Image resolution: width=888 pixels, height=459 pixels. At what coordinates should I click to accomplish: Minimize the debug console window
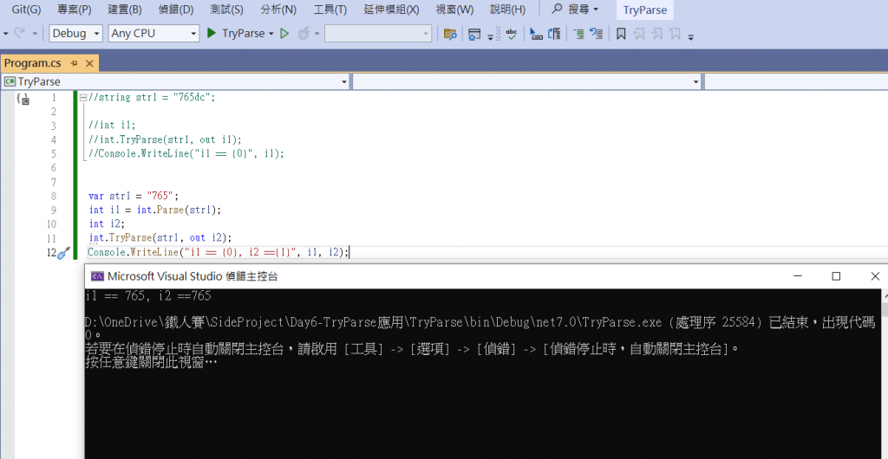coord(798,276)
